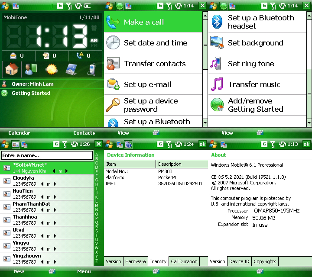Open Owner: Minh Lam entry
Image resolution: width=312 pixels, height=277 pixels.
coord(52,84)
